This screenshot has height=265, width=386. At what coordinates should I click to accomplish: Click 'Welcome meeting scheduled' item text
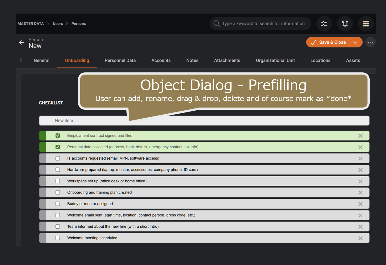coord(92,238)
